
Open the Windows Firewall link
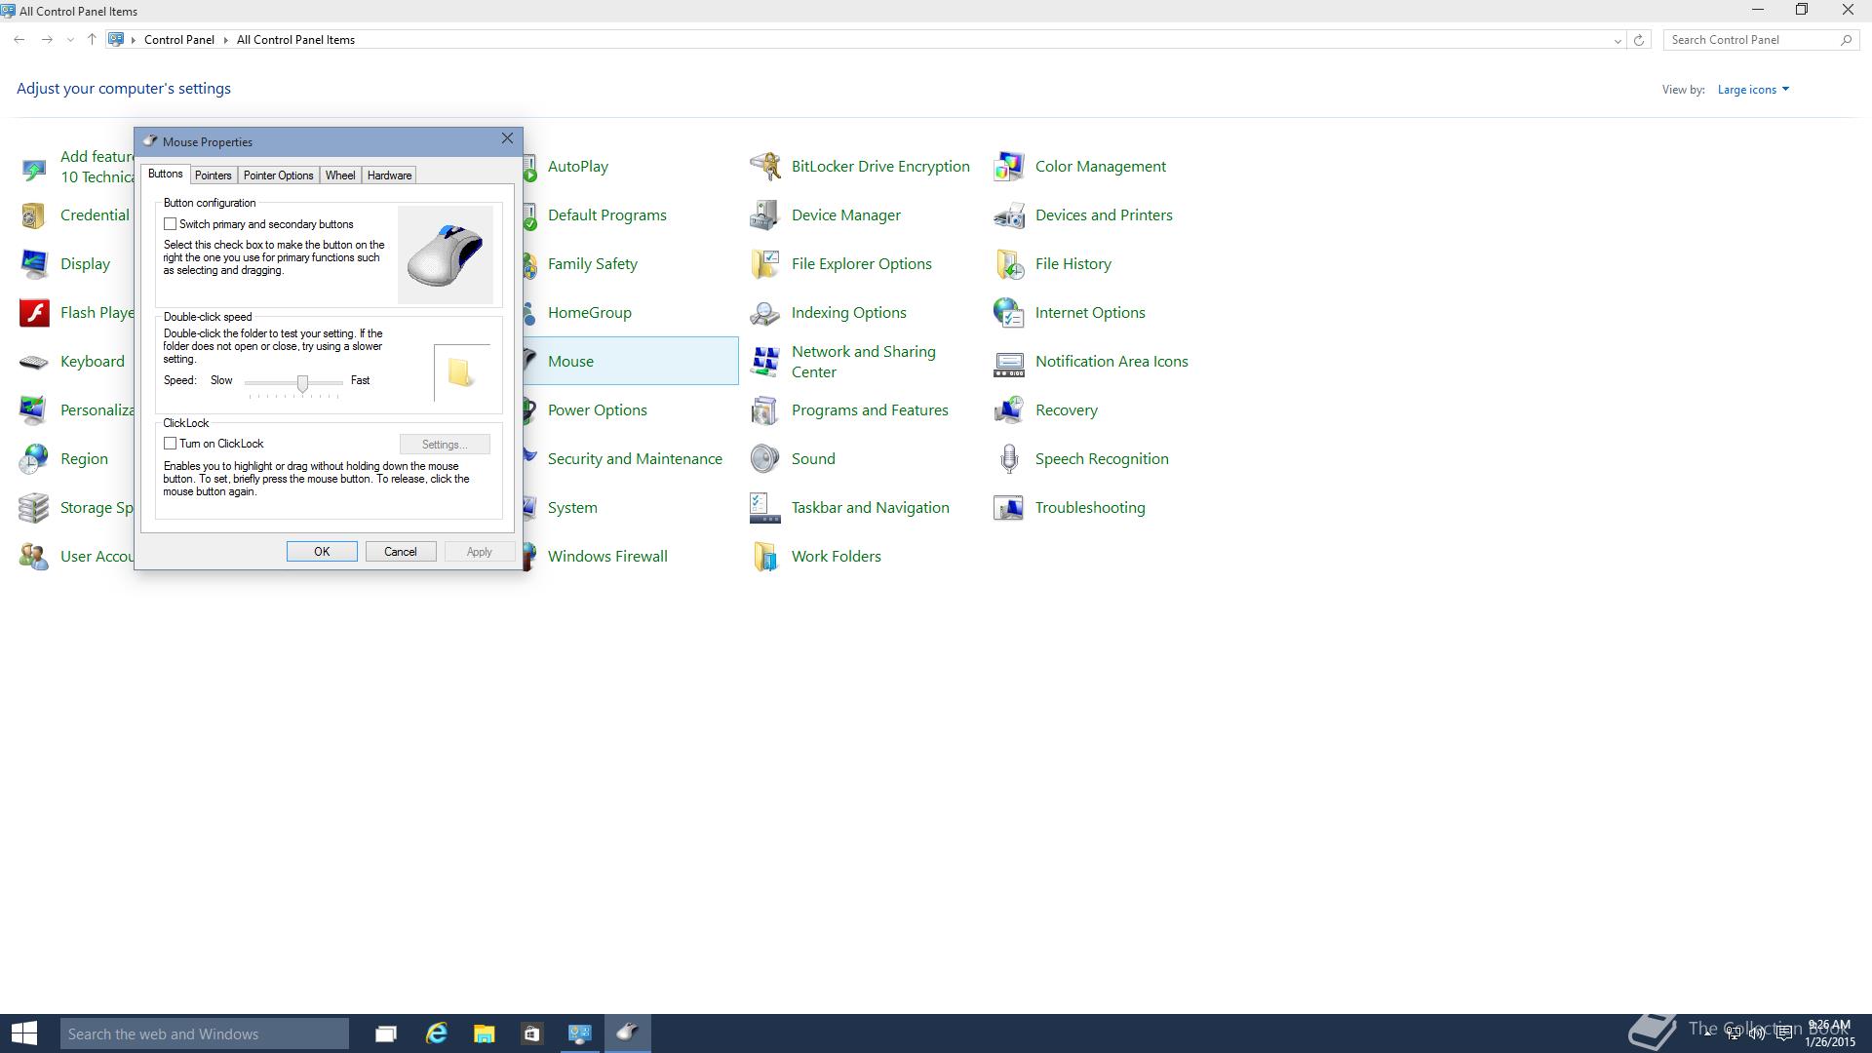[x=607, y=557]
